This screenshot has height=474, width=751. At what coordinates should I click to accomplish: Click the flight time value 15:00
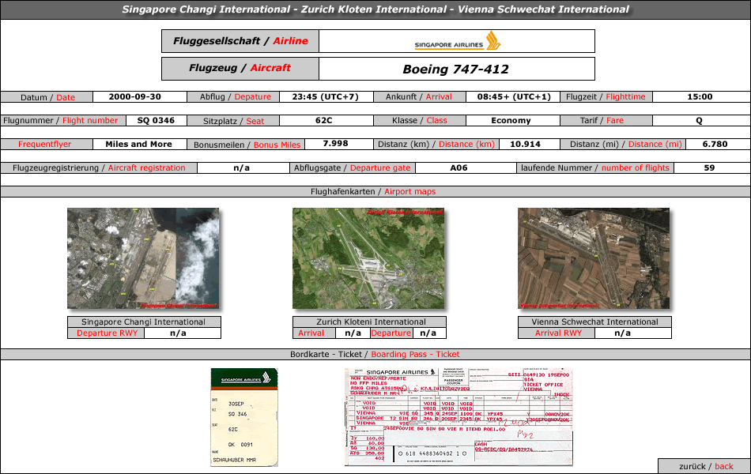pyautogui.click(x=700, y=96)
